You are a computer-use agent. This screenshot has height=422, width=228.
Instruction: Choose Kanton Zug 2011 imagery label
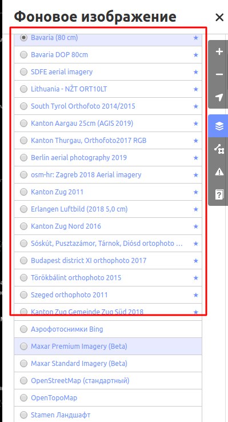(x=57, y=192)
